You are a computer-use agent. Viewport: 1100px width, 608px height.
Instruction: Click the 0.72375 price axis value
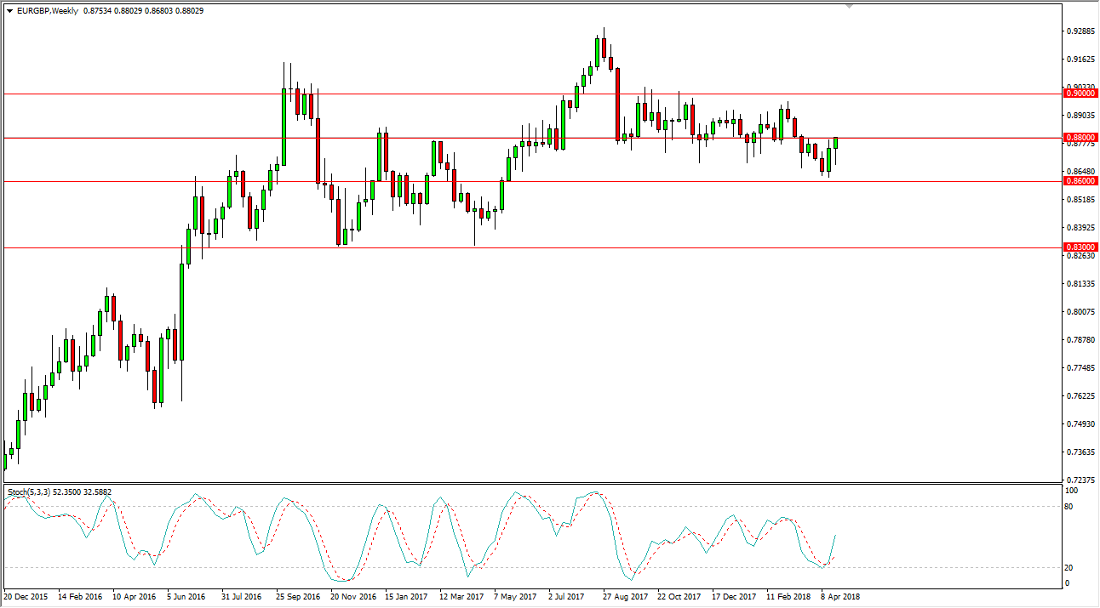pos(1080,480)
